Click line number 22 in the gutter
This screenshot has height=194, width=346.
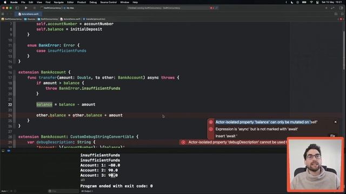click(10, 105)
